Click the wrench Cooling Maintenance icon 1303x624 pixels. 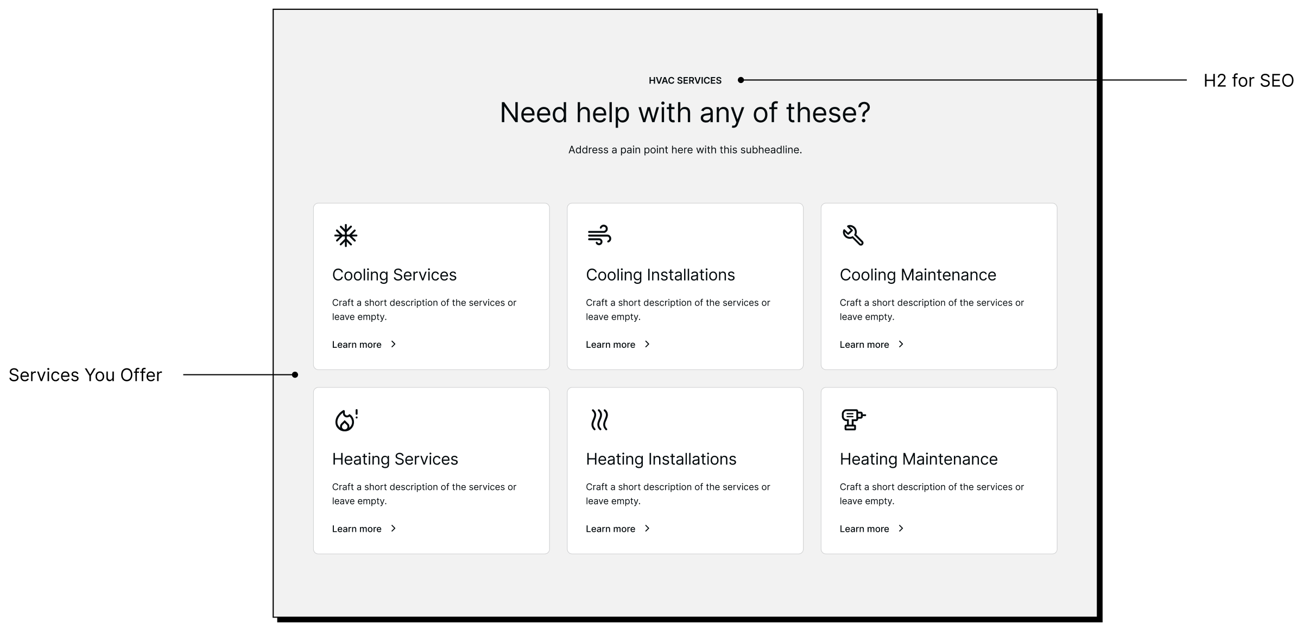[853, 235]
